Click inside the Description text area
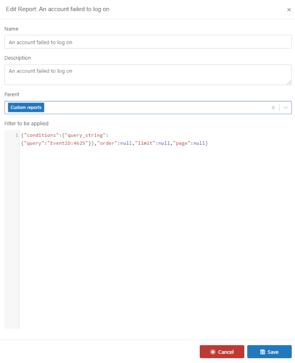295x363 pixels. coord(148,75)
